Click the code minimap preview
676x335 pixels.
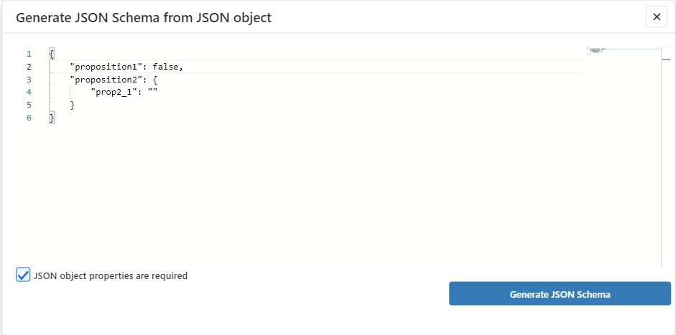[598, 51]
